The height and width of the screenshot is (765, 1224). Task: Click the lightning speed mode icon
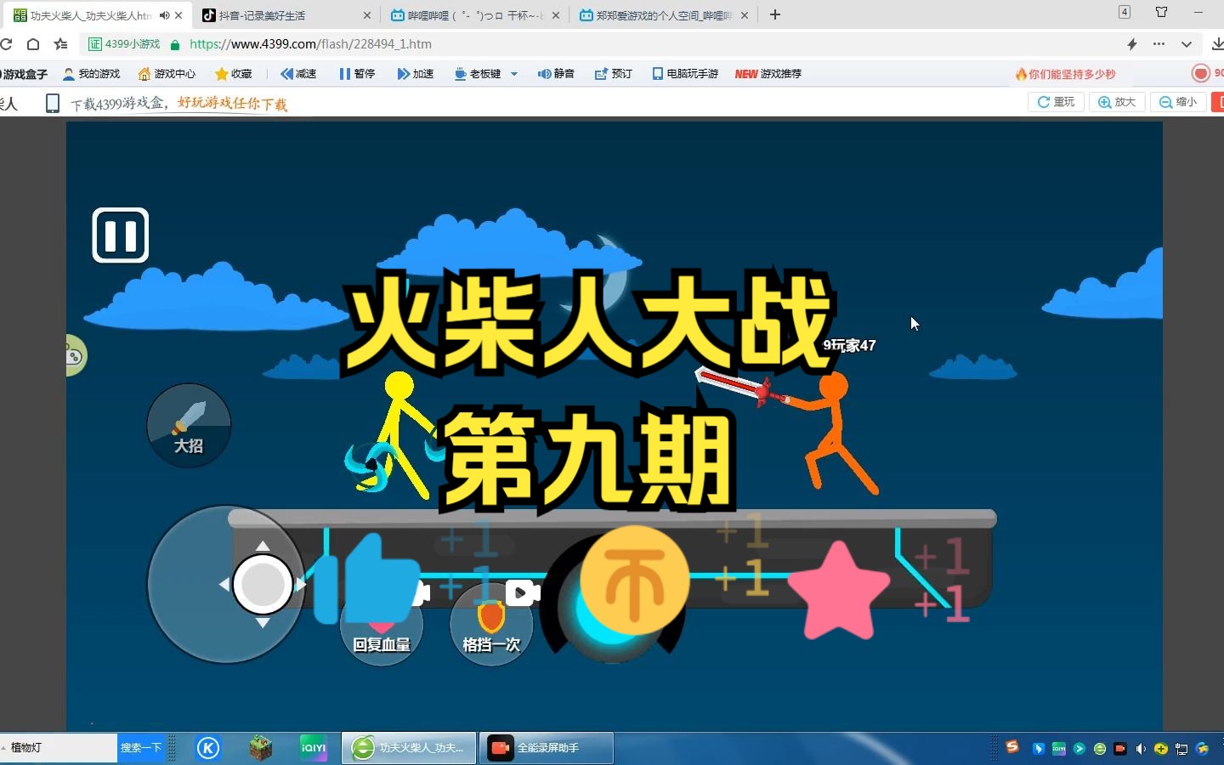pyautogui.click(x=1132, y=44)
